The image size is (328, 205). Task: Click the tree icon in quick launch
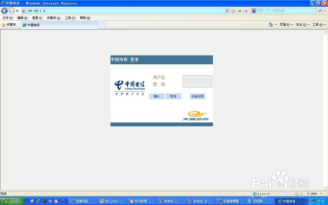44,201
